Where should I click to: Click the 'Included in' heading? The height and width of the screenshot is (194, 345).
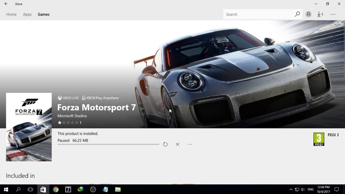20,176
